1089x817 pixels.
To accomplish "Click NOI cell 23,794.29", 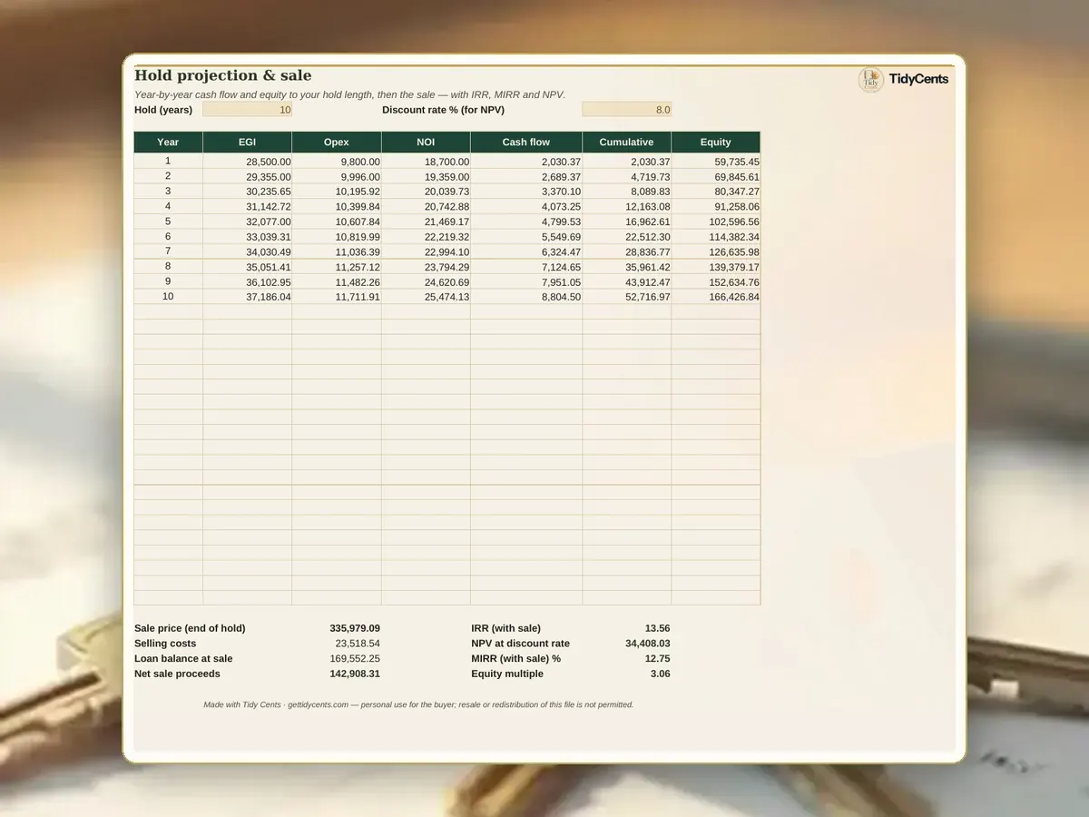I will click(426, 267).
